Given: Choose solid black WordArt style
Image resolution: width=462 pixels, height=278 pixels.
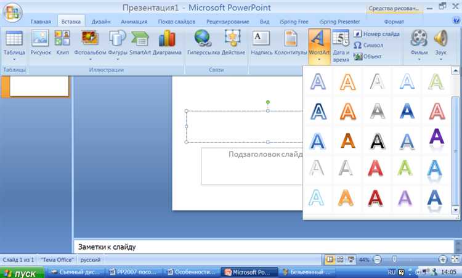Looking at the screenshot, I should tap(377, 141).
